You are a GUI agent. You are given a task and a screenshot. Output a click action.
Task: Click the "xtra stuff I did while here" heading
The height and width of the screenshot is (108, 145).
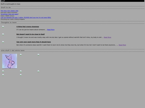pos(13,50)
